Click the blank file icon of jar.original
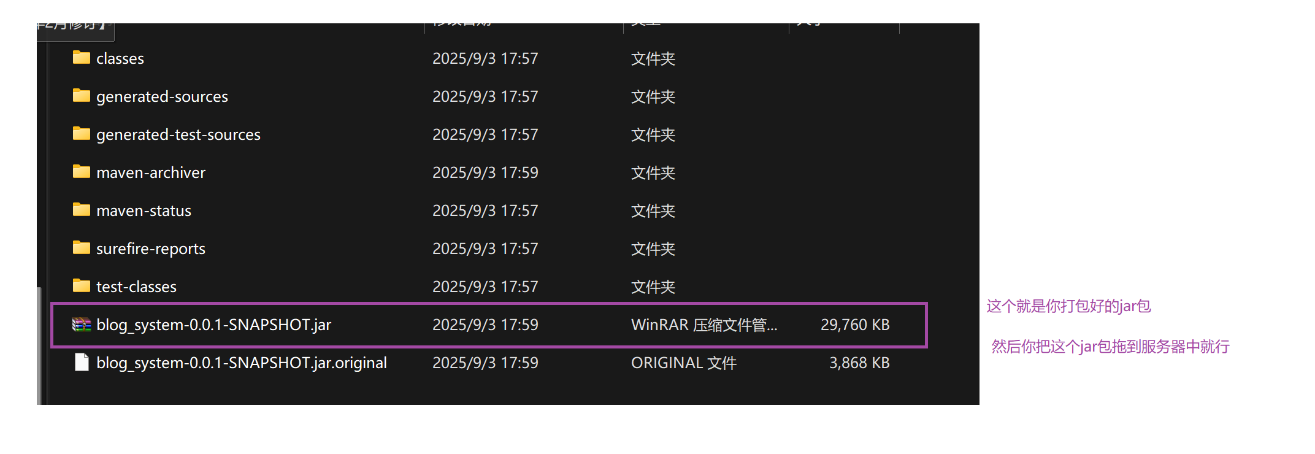The height and width of the screenshot is (454, 1315). [x=82, y=363]
